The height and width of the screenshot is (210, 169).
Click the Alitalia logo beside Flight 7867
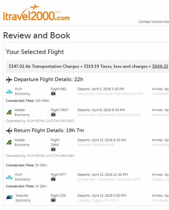(9, 112)
